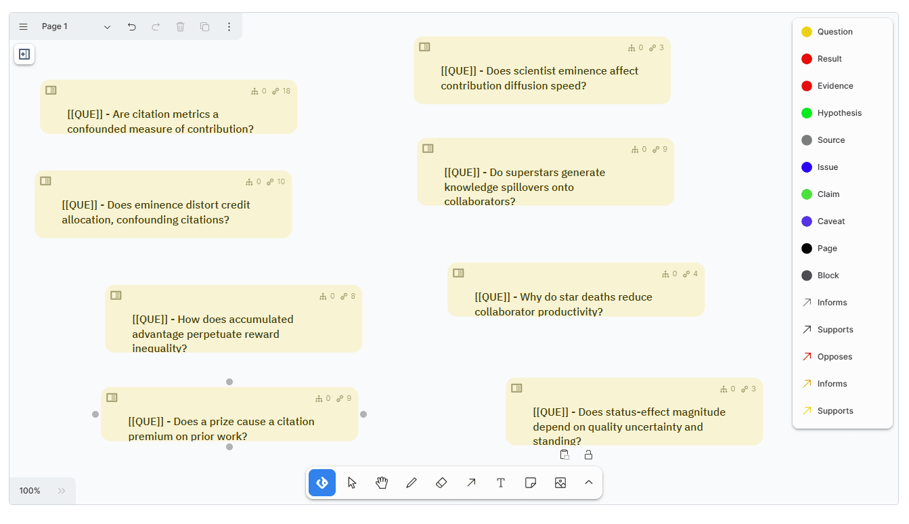
Task: Pick the Sticky note tool
Action: coord(531,483)
